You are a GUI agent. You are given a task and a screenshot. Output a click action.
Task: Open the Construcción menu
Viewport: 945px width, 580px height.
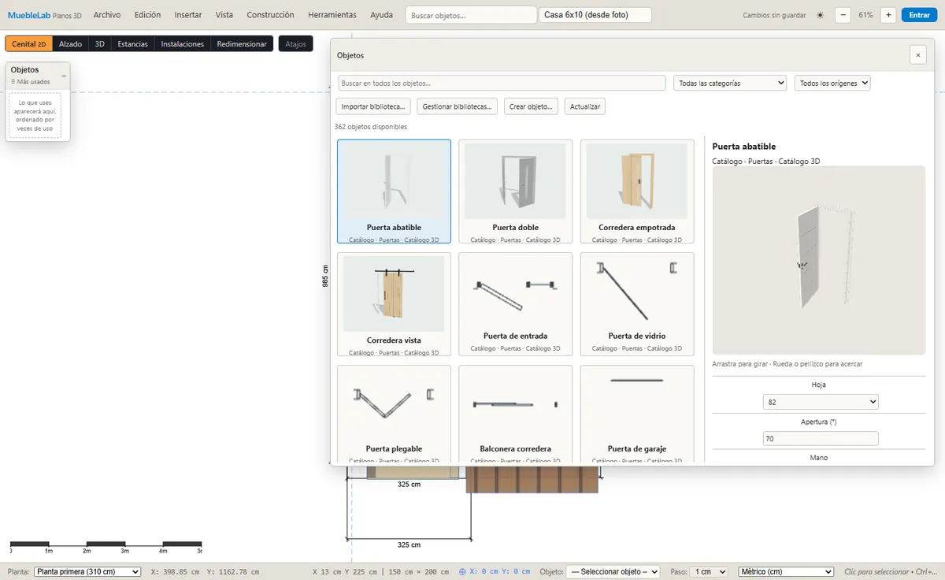click(x=270, y=15)
